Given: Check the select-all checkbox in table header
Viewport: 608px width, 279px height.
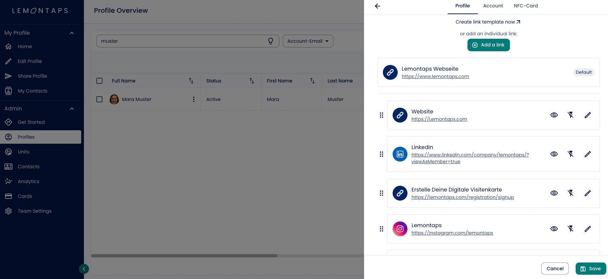Looking at the screenshot, I should 99,81.
